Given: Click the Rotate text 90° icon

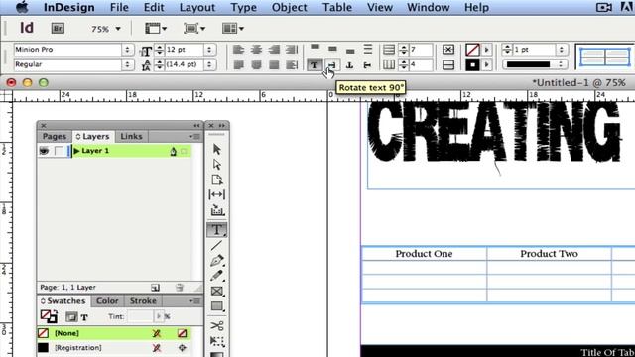Looking at the screenshot, I should pyautogui.click(x=332, y=65).
